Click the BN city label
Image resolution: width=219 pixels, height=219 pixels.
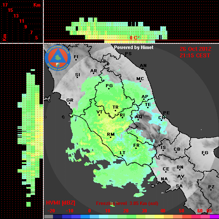pos(180,167)
